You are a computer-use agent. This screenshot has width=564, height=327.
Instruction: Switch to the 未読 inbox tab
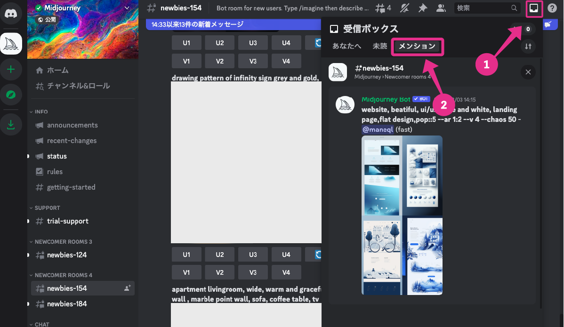click(379, 47)
